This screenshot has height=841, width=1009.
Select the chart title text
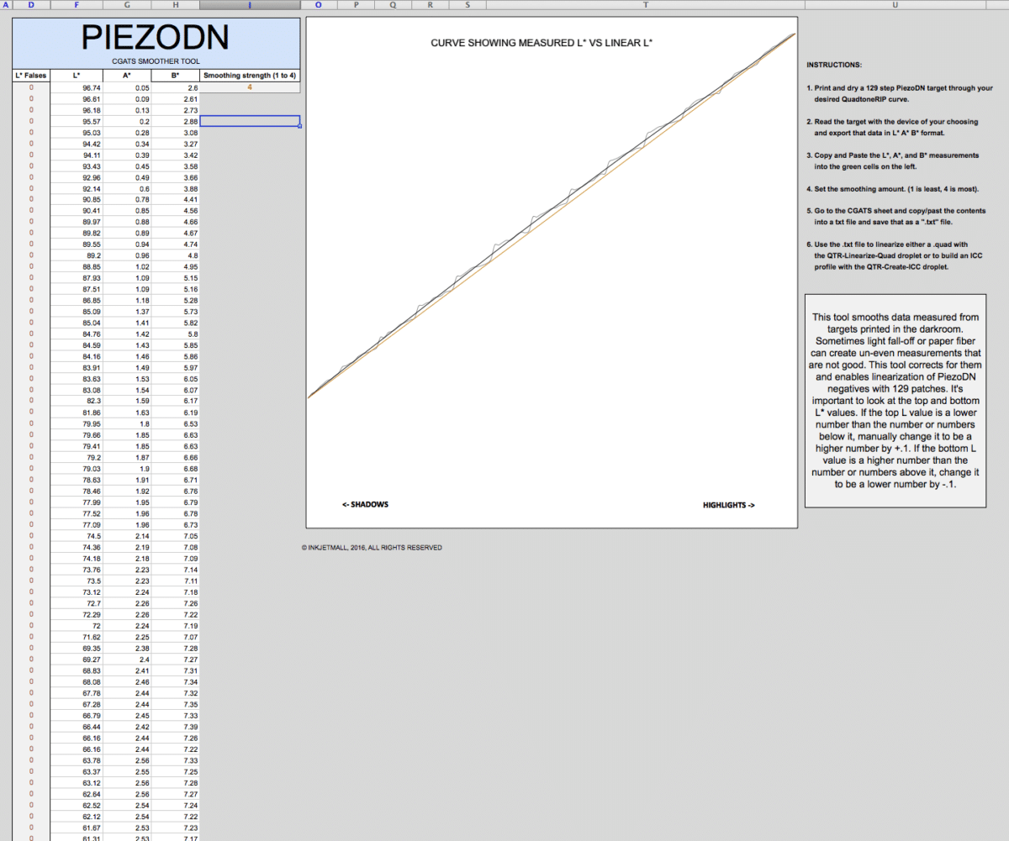[x=541, y=41]
